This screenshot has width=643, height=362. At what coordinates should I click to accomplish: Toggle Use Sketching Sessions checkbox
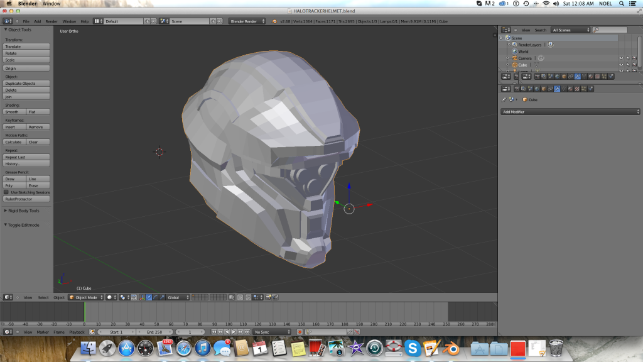(6, 192)
